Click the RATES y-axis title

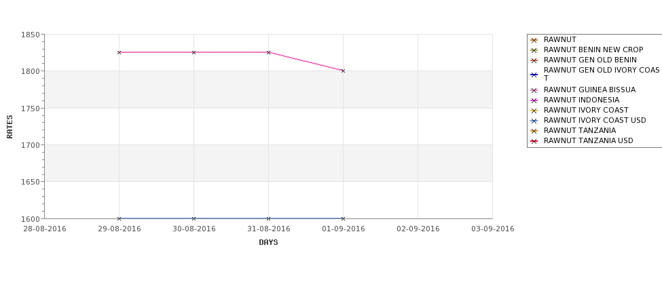click(x=10, y=127)
